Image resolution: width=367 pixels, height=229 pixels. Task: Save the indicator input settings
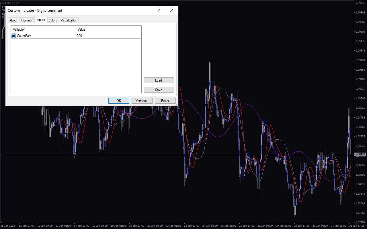tap(159, 90)
